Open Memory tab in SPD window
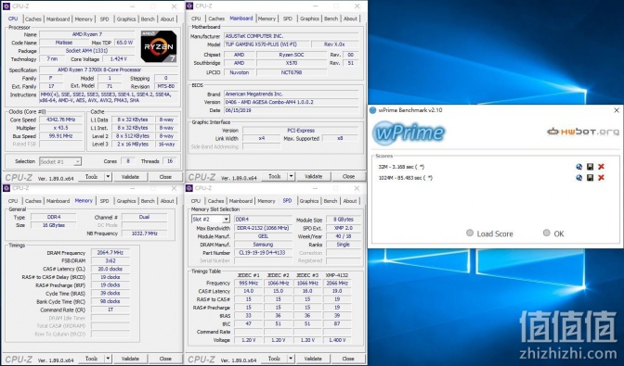Viewport: 624px width, 366px height. tap(266, 201)
